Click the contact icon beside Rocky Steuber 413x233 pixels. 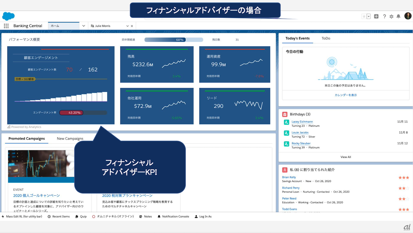click(x=286, y=144)
